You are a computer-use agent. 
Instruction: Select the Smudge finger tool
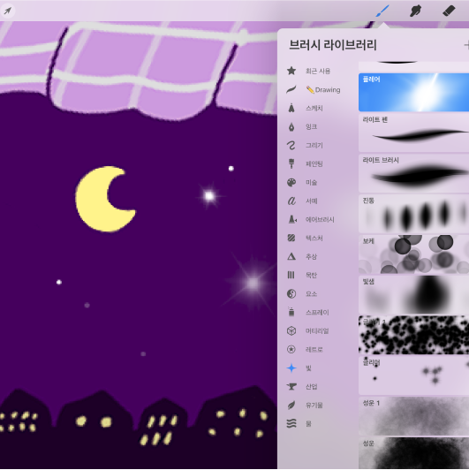pyautogui.click(x=415, y=11)
